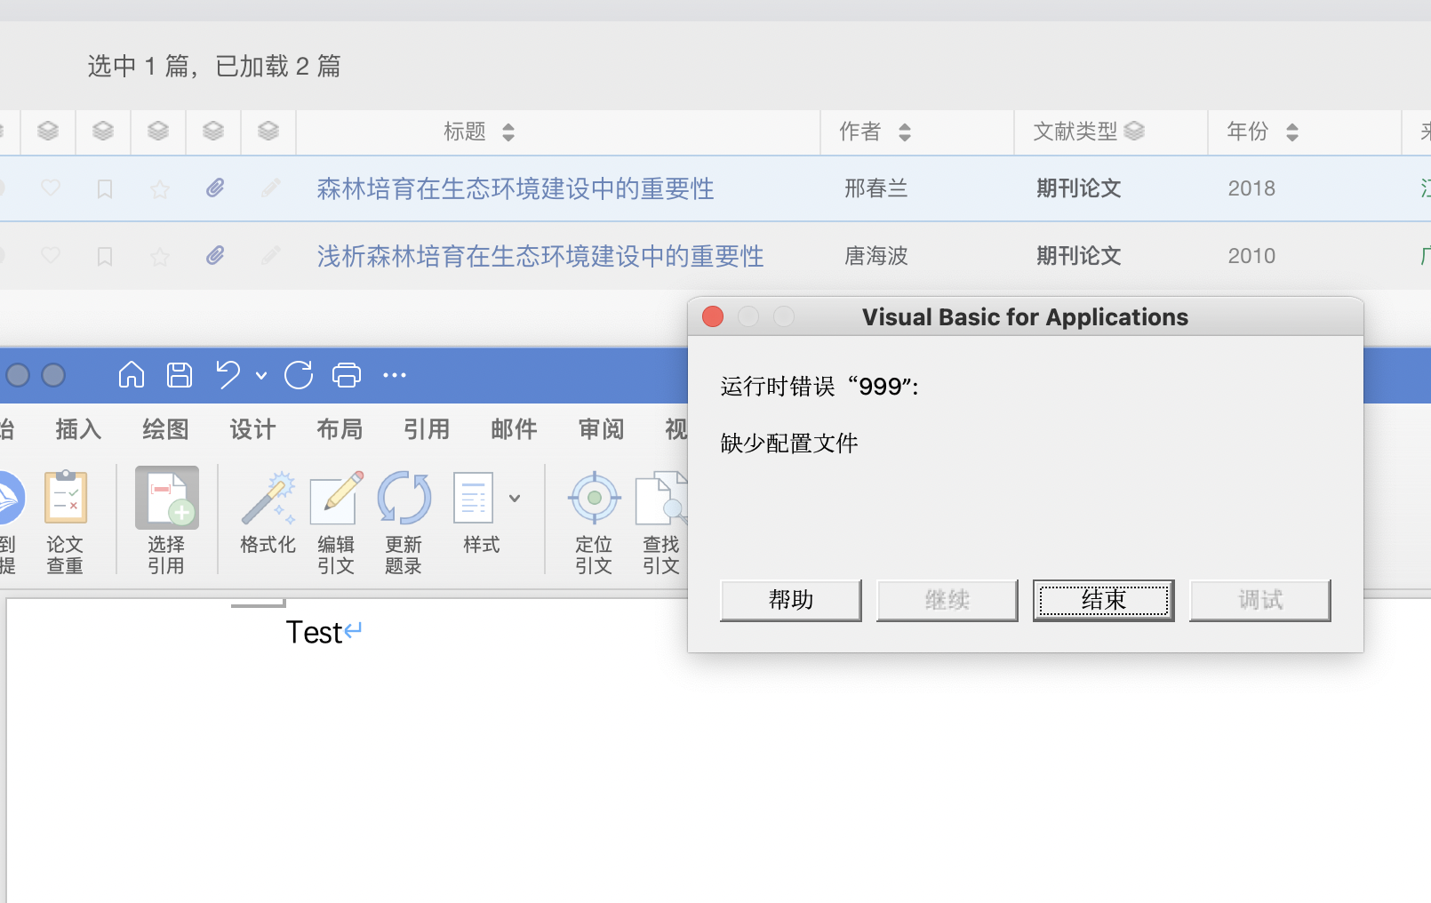Screen dimensions: 1431x903
Task: Click note pencil icon in 邢春兰 row
Action: (x=271, y=188)
